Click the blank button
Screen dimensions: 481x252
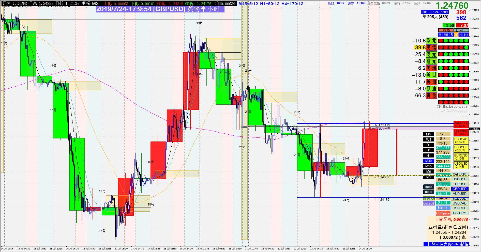pyautogui.click(x=443, y=208)
